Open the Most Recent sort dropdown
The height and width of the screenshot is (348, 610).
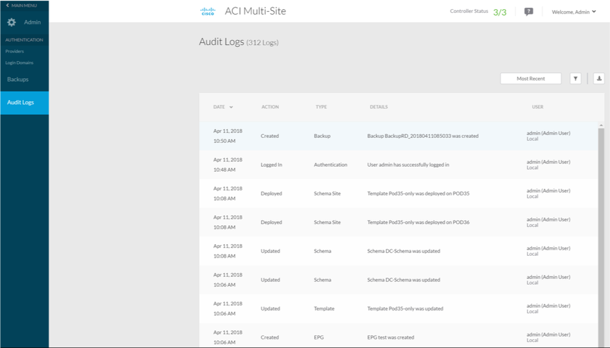pyautogui.click(x=531, y=78)
